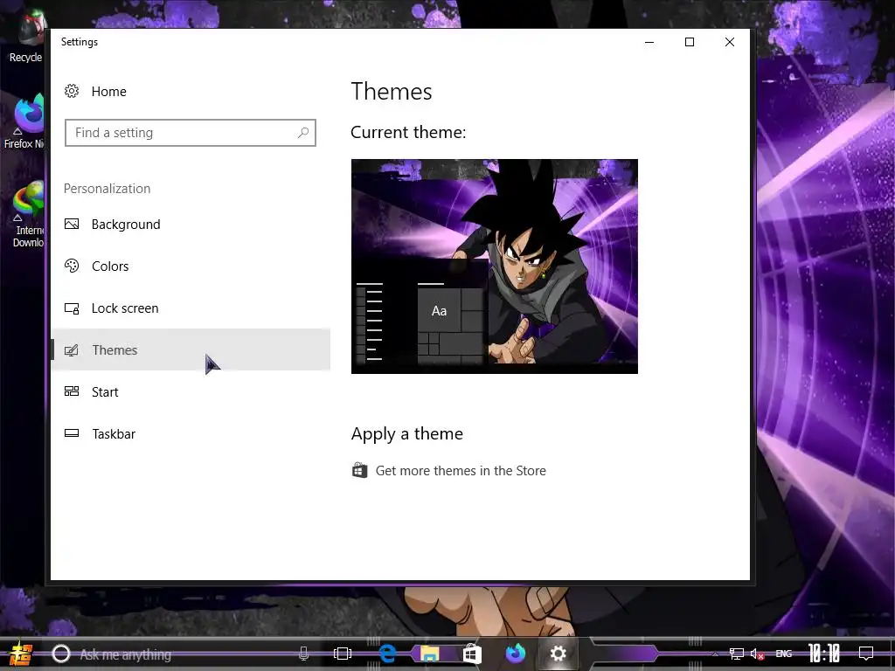This screenshot has height=671, width=895.
Task: Open Background personalization settings
Action: pyautogui.click(x=191, y=225)
